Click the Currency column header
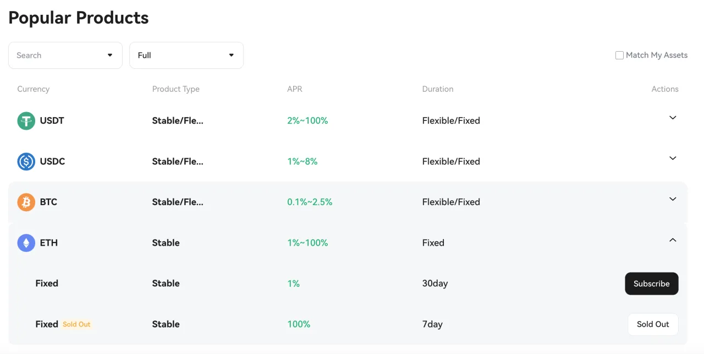The width and height of the screenshot is (704, 354). pos(34,89)
